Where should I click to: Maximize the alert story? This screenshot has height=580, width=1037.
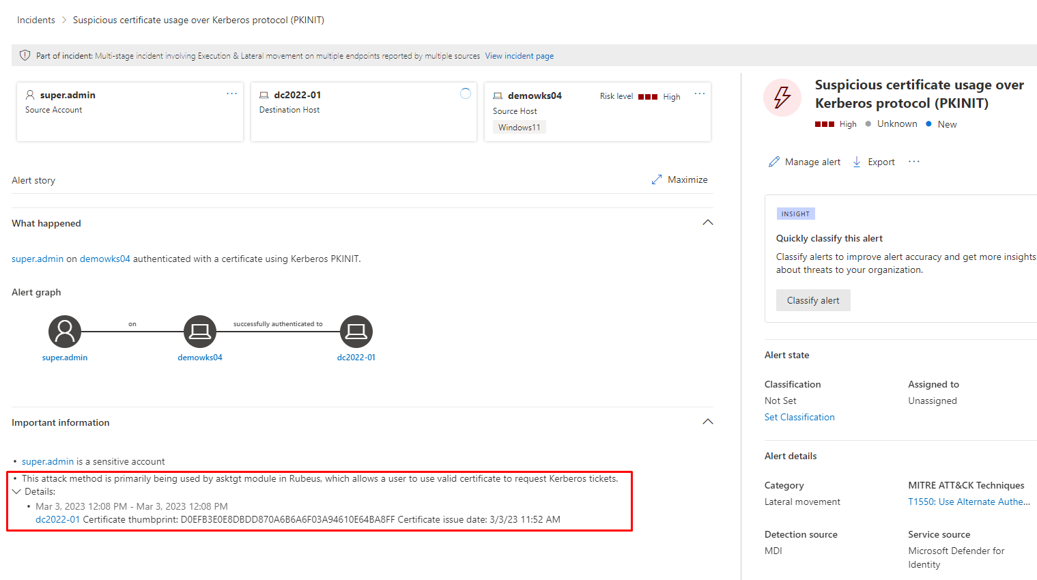click(679, 180)
